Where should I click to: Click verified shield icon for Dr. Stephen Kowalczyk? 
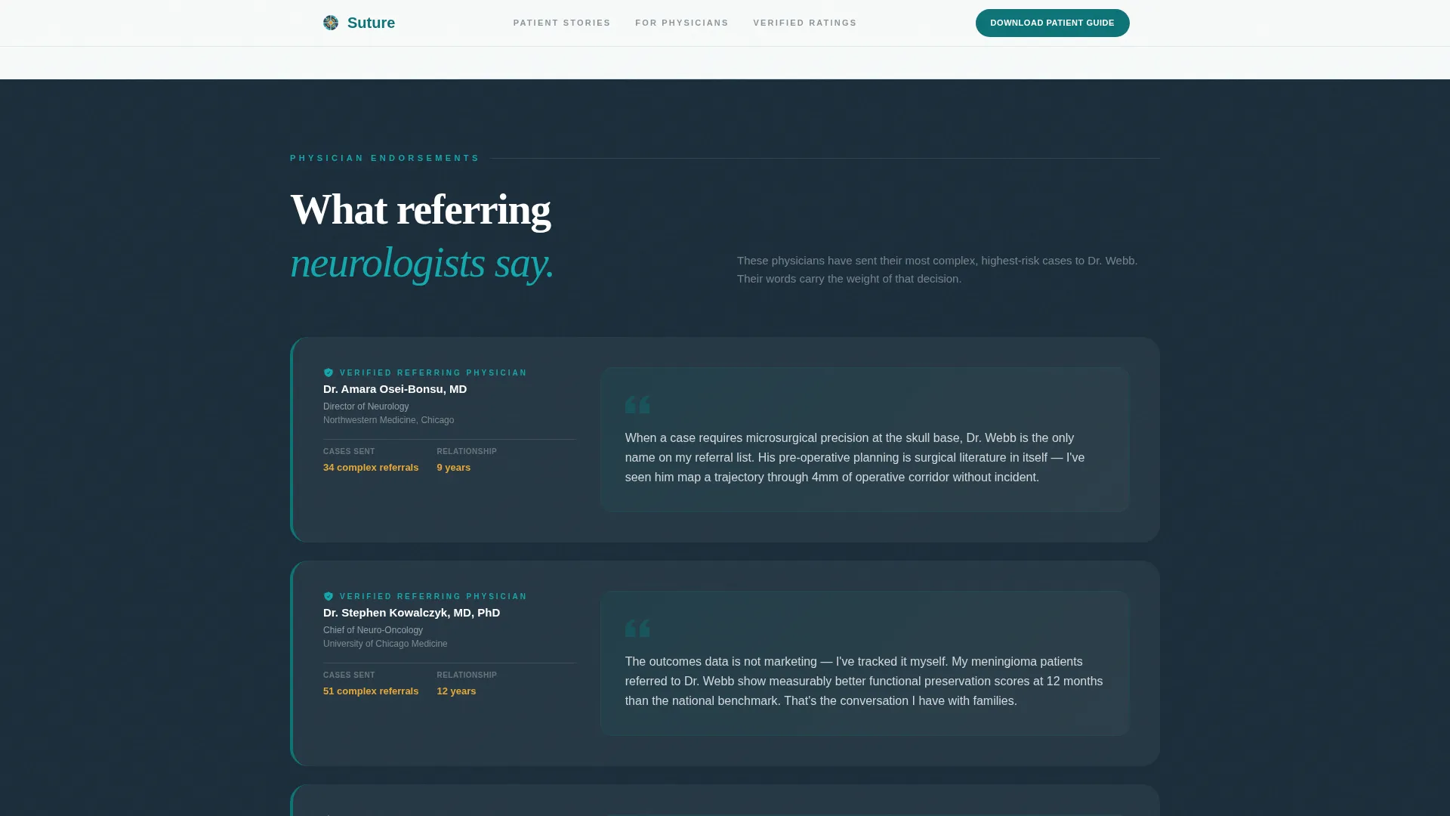[329, 596]
